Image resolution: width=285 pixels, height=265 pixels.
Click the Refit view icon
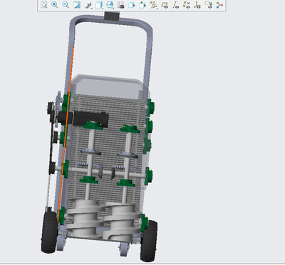44,5
